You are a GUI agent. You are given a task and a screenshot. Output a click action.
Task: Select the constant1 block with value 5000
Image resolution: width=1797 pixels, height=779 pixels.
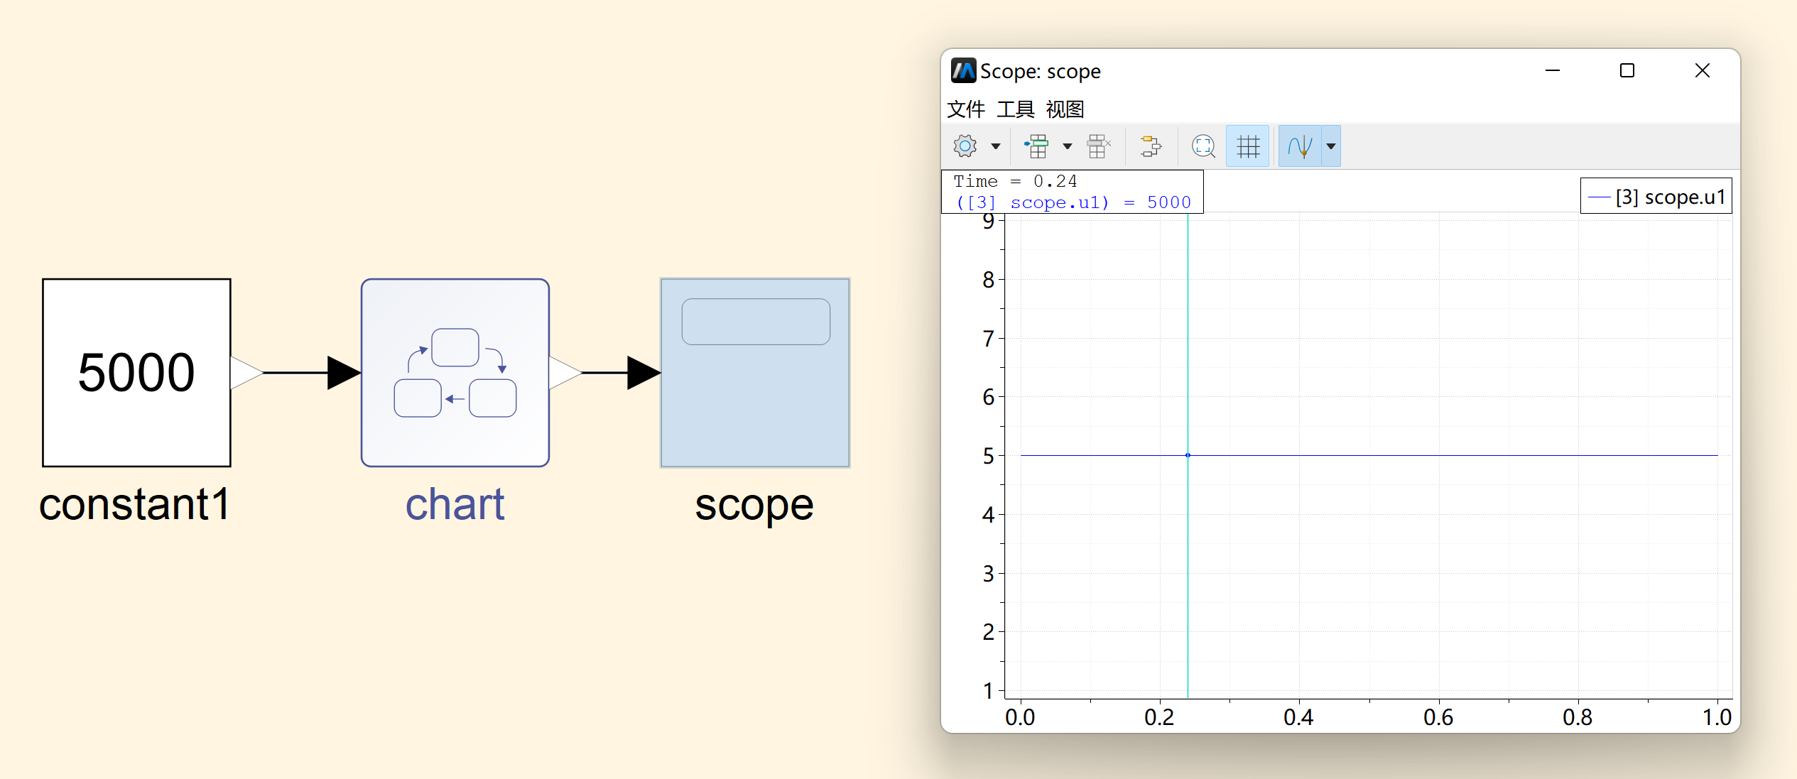tap(136, 373)
